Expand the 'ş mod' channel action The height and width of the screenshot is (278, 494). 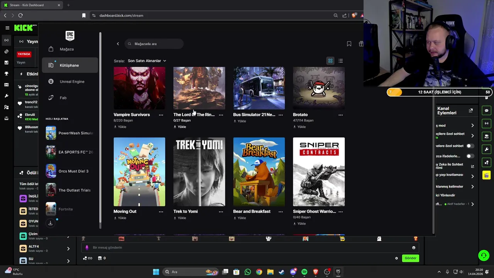point(472,125)
